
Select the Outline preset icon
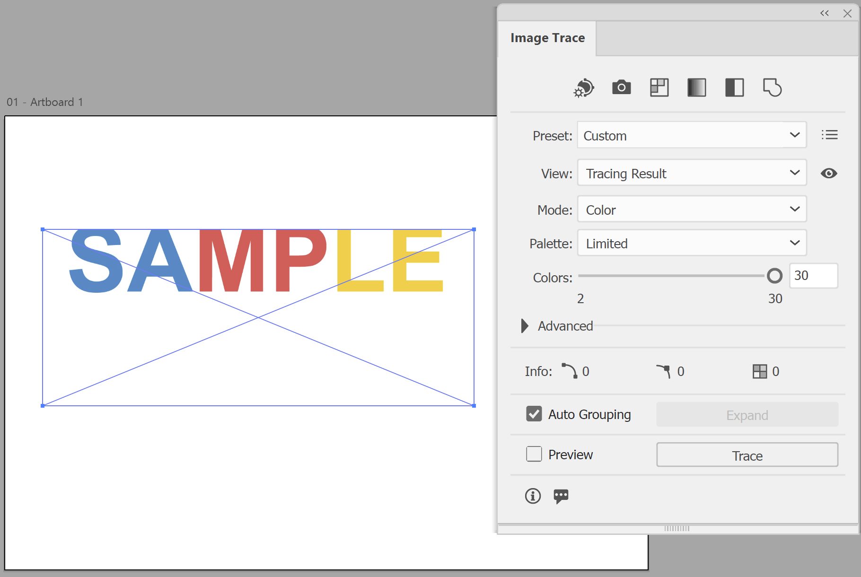coord(772,87)
